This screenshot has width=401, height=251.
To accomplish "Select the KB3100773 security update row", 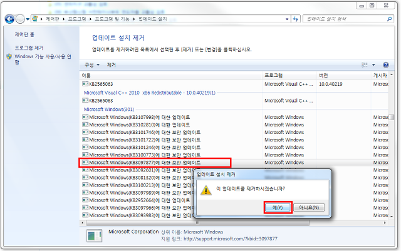I will pyautogui.click(x=234, y=155).
